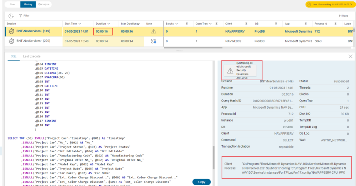The width and height of the screenshot is (356, 186).
Task: Click the Transaction Isolation value repeatable
Action: (286, 147)
